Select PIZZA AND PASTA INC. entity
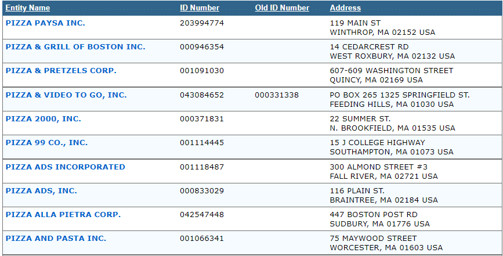Viewport: 503px width, 256px height. [x=56, y=239]
